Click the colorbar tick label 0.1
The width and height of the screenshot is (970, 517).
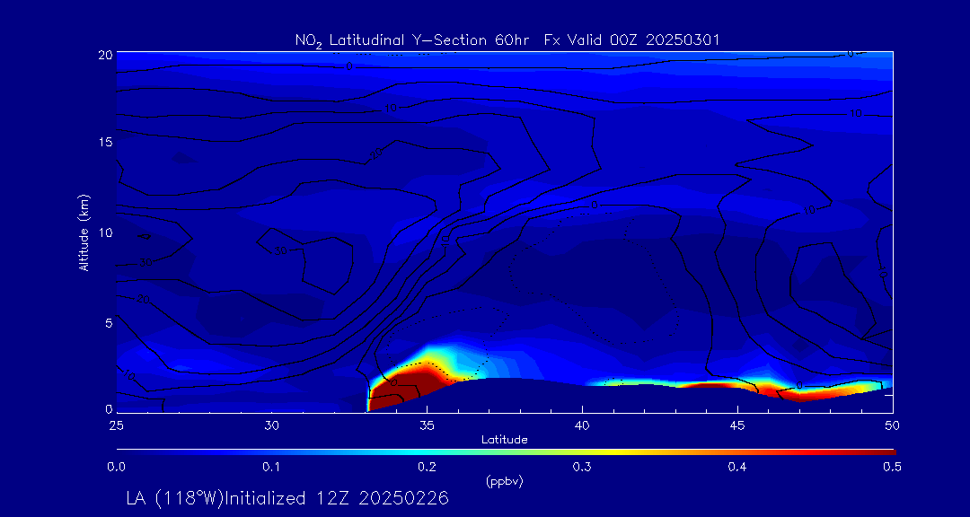click(272, 468)
